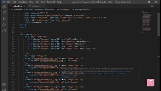Image resolution: width=161 pixels, height=91 pixels.
Task: Open the class selectors link in tooltip
Action: point(121,71)
